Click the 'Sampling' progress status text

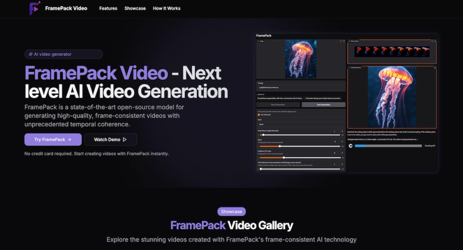tap(430, 146)
